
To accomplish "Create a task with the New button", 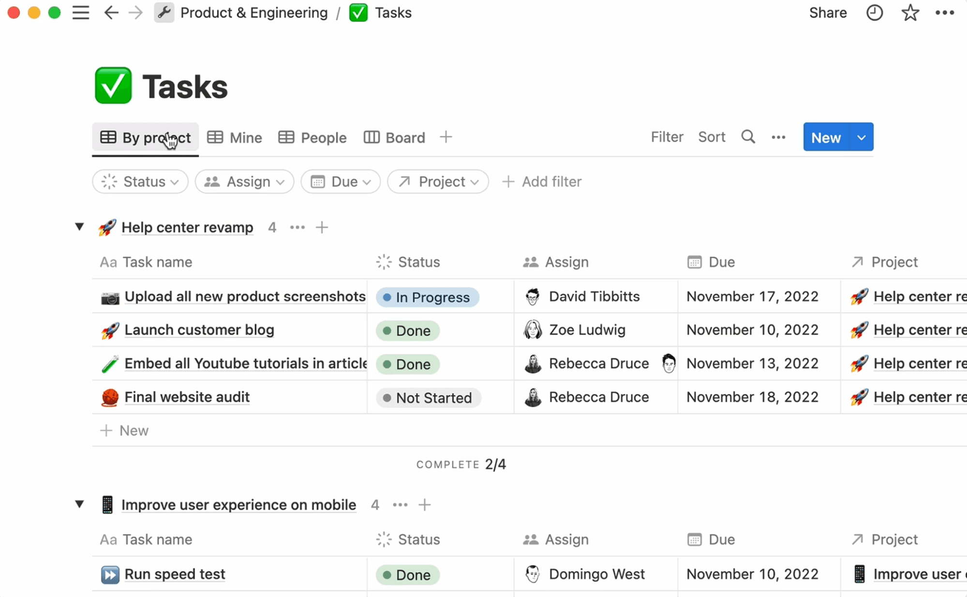I will tap(825, 137).
